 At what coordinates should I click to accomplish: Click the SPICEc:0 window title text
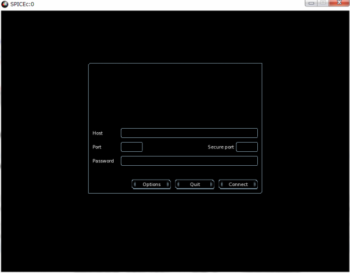point(22,4)
